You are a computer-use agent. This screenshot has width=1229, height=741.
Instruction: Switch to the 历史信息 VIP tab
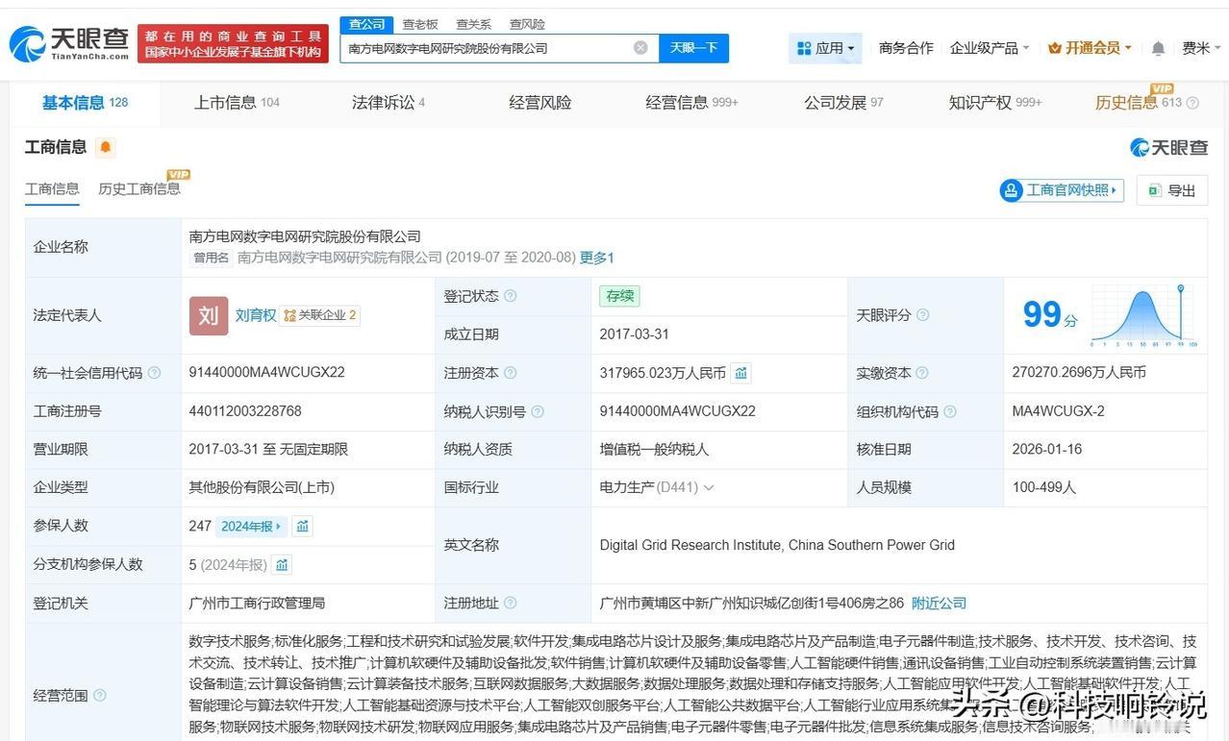tap(1139, 103)
